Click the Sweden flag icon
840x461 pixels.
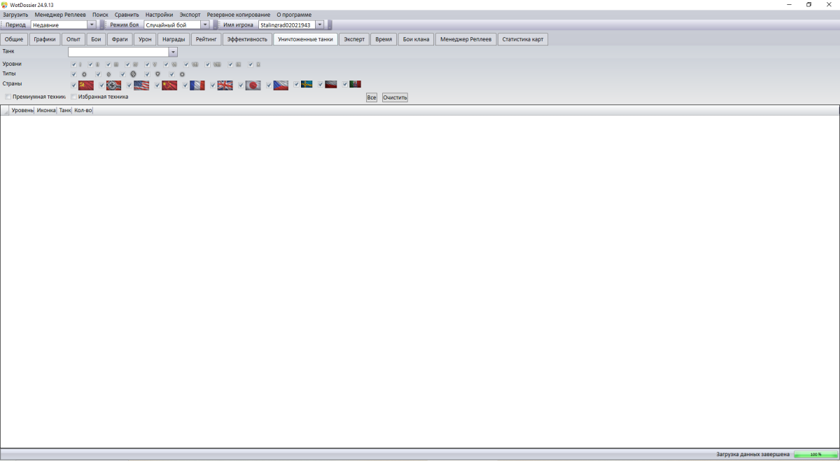pyautogui.click(x=307, y=84)
